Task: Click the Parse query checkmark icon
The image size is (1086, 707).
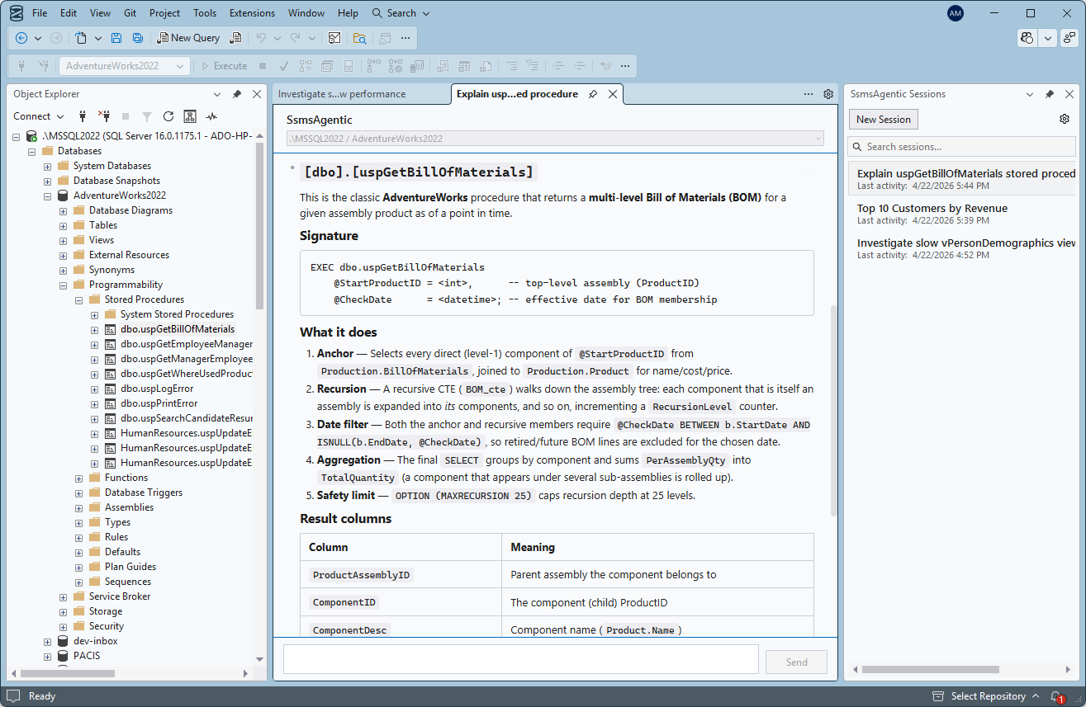Action: (x=284, y=66)
